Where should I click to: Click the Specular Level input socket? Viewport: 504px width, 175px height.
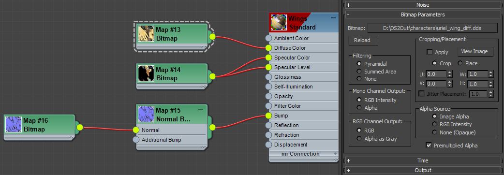point(269,67)
